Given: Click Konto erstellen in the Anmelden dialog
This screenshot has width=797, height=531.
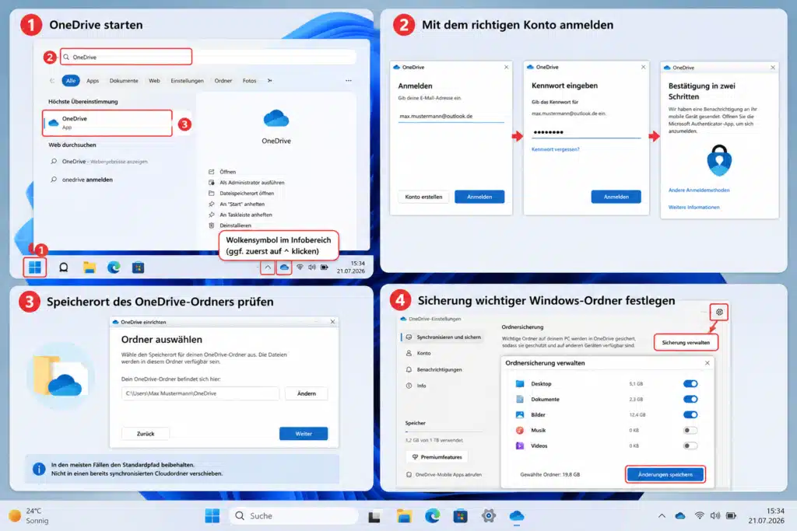Looking at the screenshot, I should (423, 197).
